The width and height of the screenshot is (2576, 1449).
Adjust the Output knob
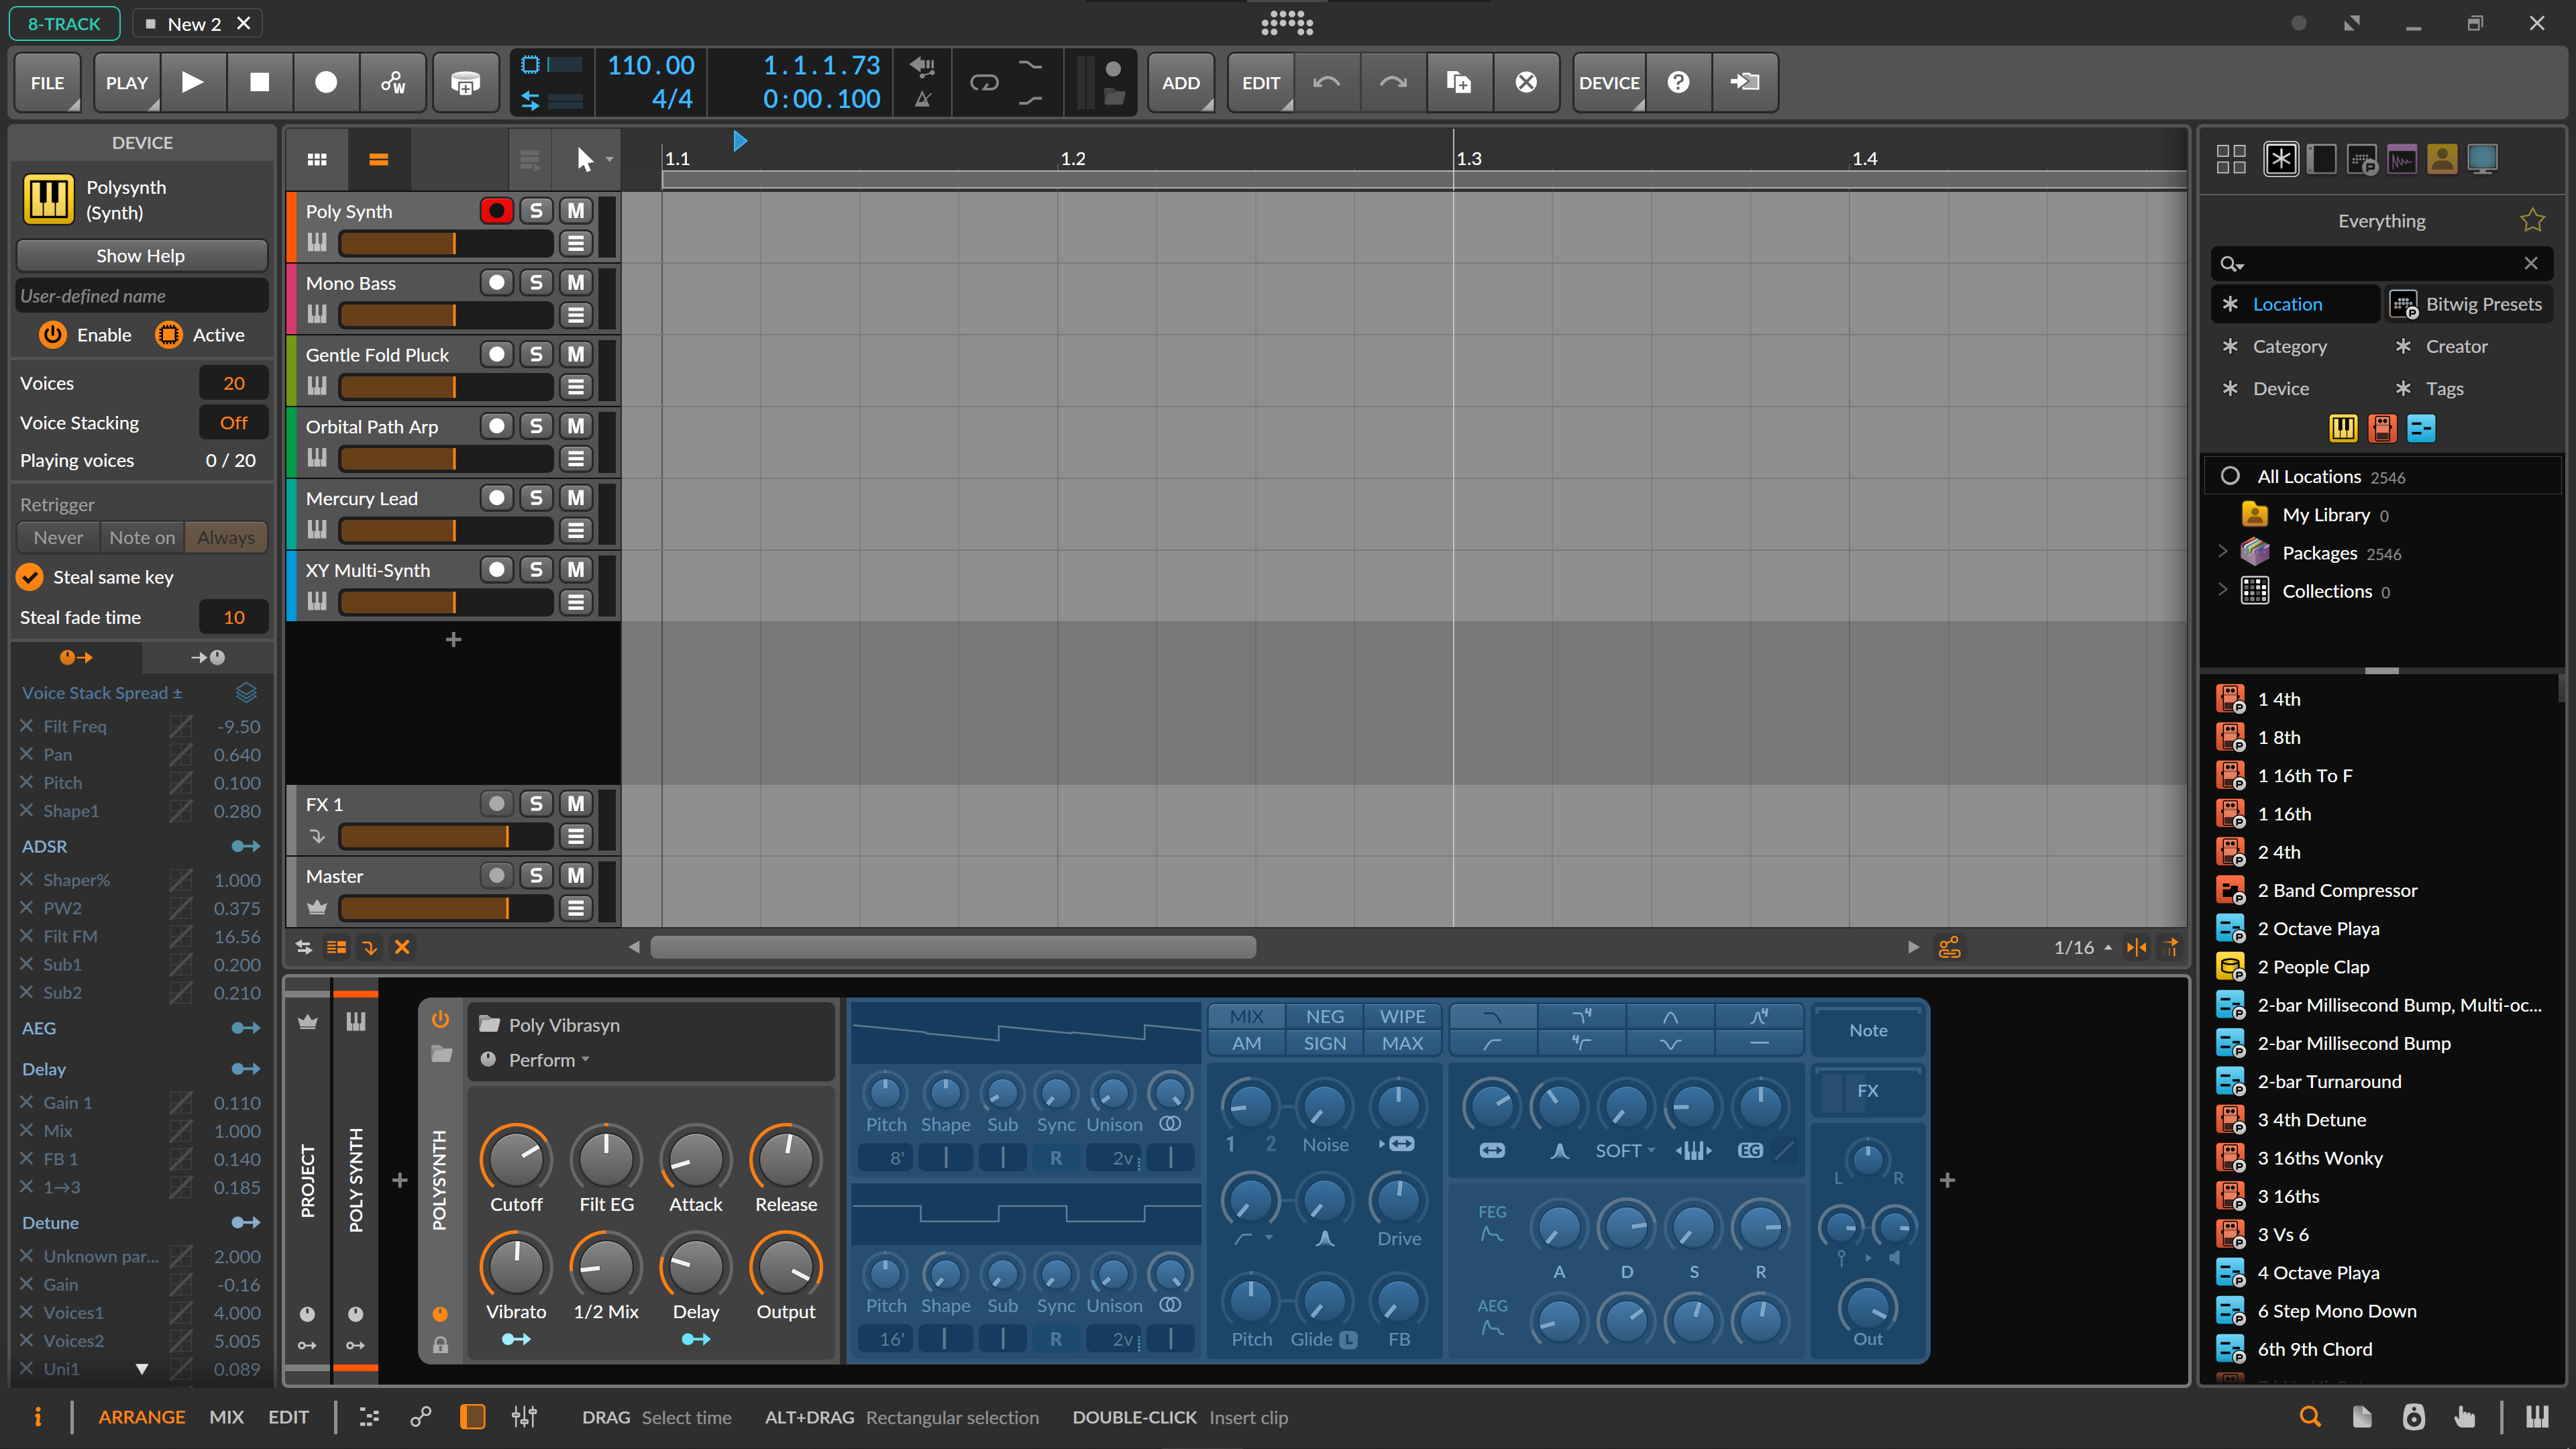786,1266
